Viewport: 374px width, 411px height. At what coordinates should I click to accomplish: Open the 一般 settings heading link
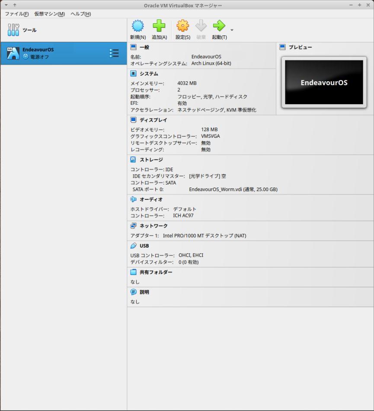point(144,47)
